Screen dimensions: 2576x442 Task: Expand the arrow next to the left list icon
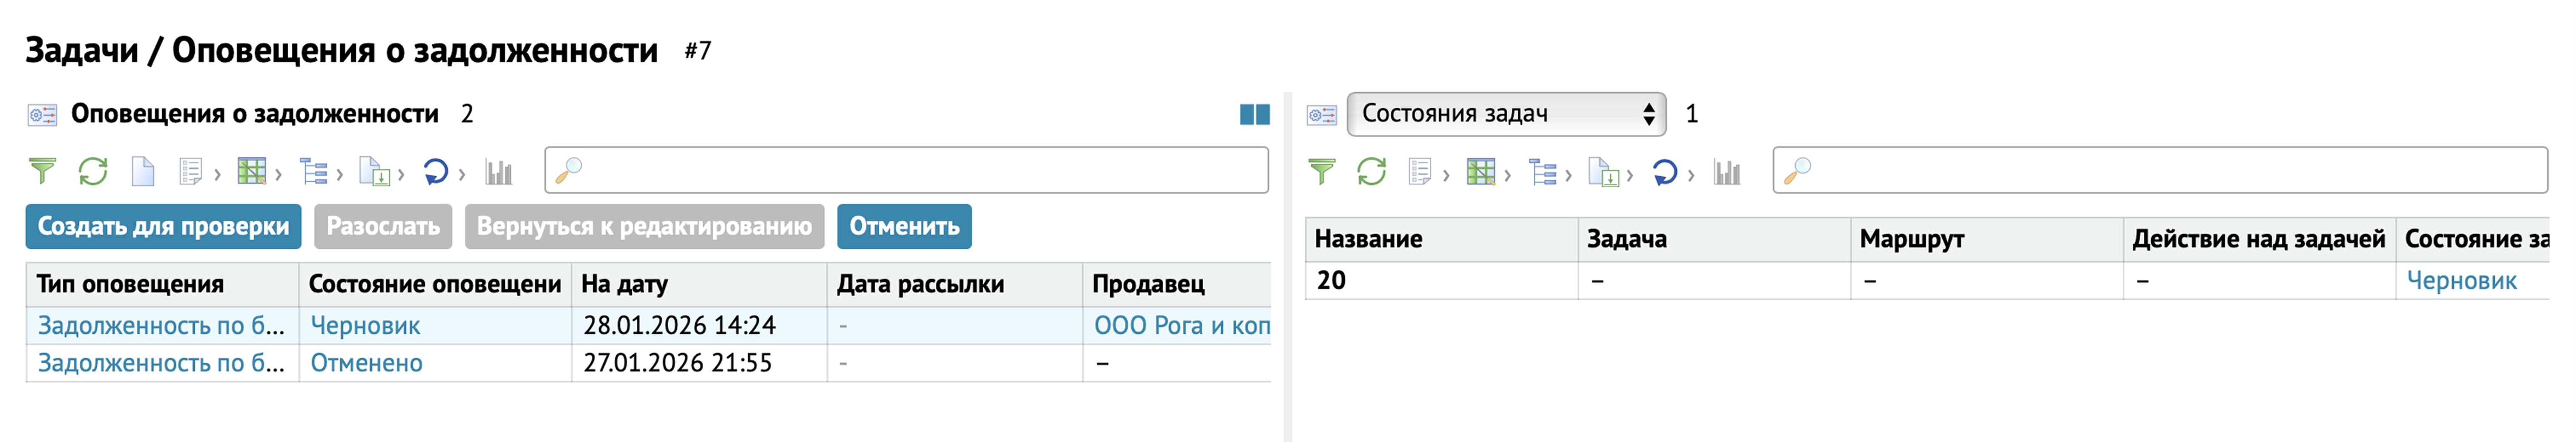click(217, 176)
